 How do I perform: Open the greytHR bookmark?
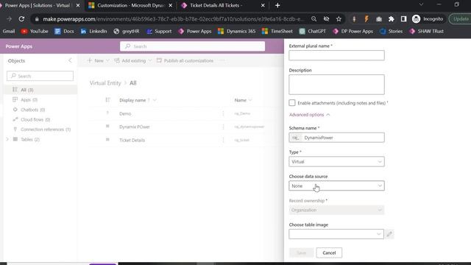point(126,31)
